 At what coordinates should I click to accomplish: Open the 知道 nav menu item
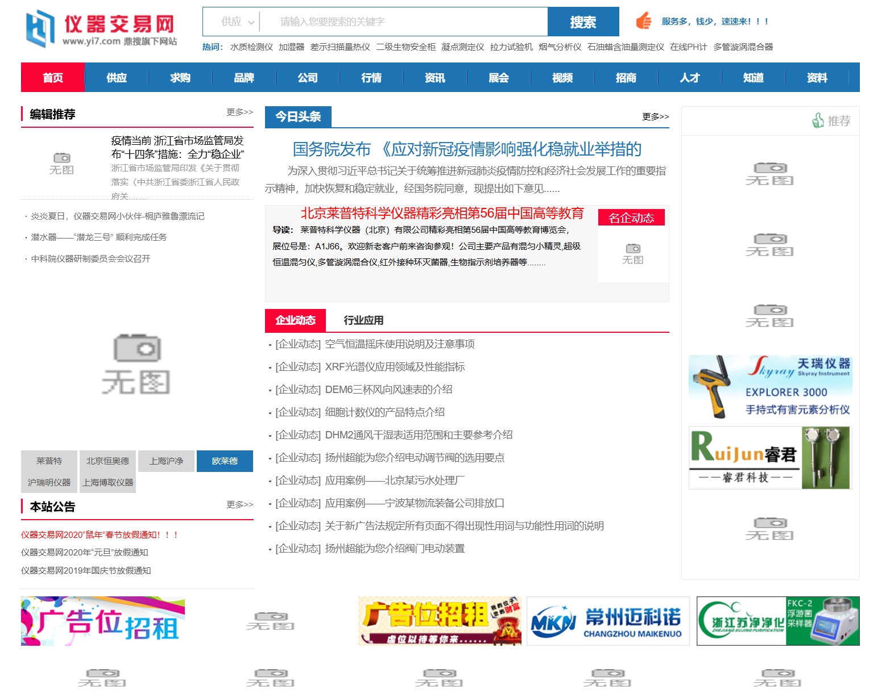tap(754, 77)
